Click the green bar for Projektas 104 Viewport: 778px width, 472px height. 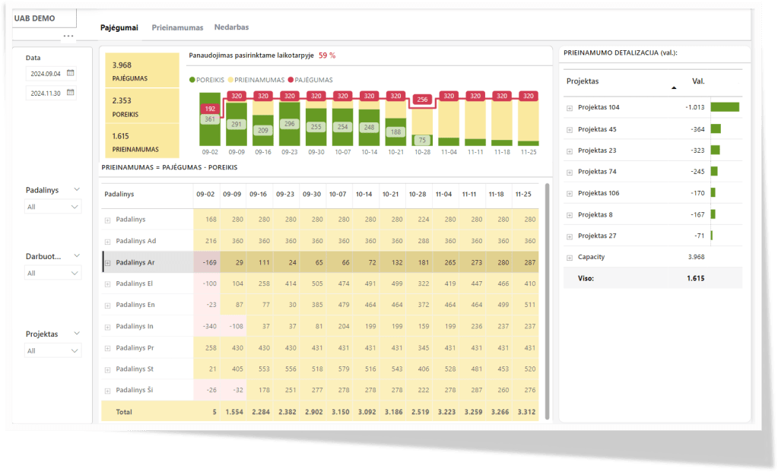(x=725, y=108)
